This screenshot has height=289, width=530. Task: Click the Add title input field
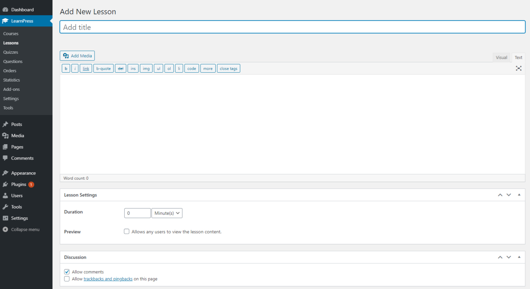(292, 27)
